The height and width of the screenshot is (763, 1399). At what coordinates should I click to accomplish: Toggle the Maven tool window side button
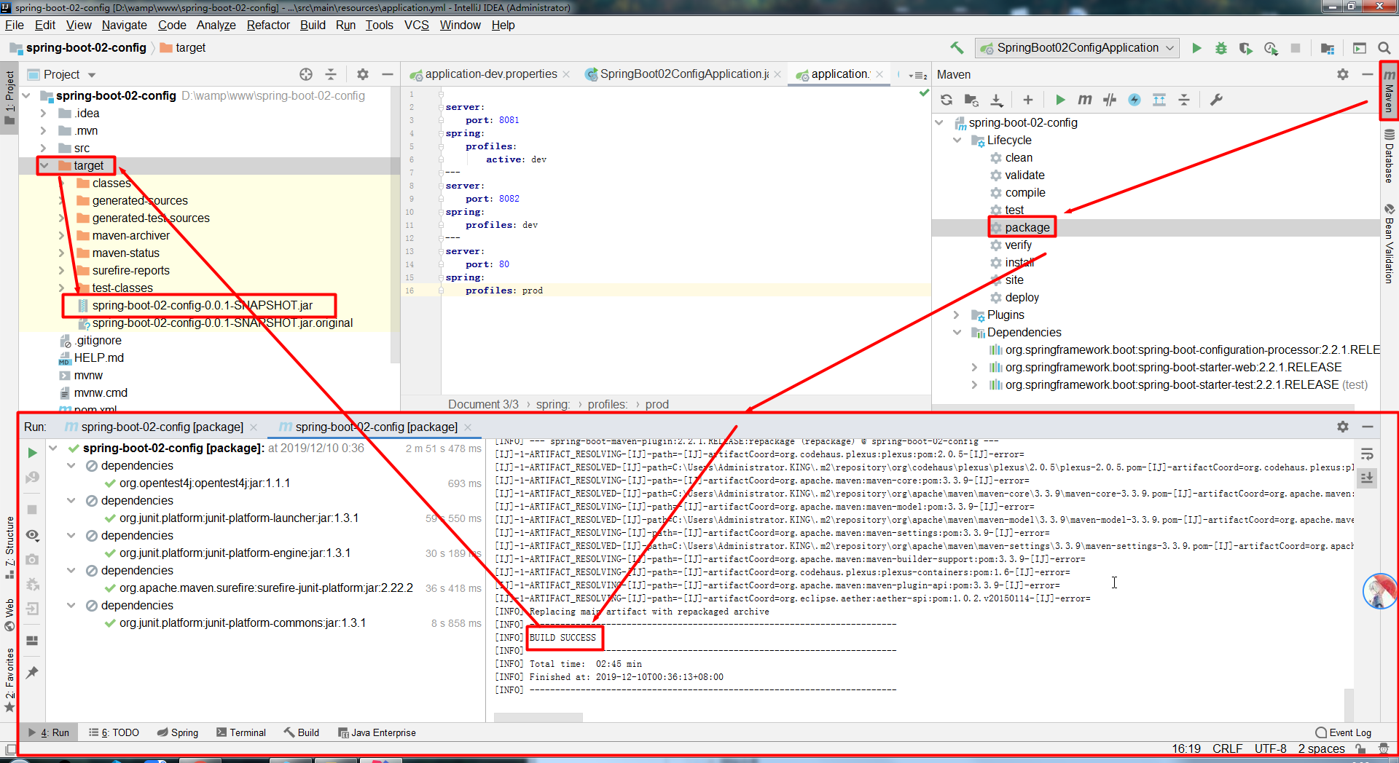point(1390,90)
